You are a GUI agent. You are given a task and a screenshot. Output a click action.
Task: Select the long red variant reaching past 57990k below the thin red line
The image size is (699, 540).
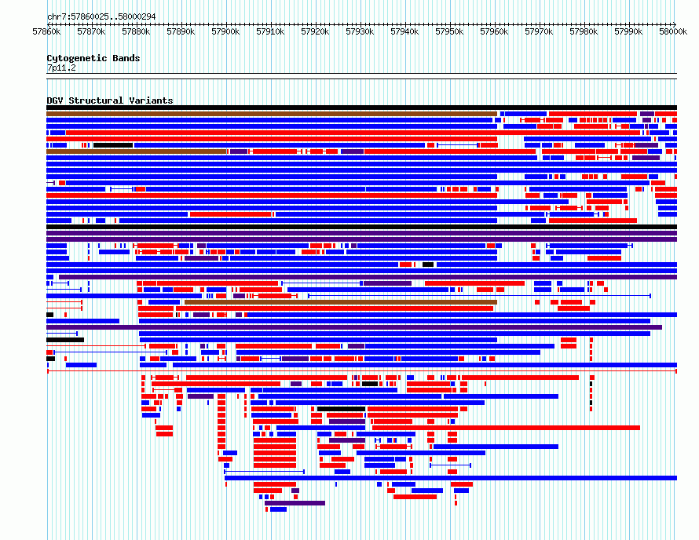[x=506, y=428]
